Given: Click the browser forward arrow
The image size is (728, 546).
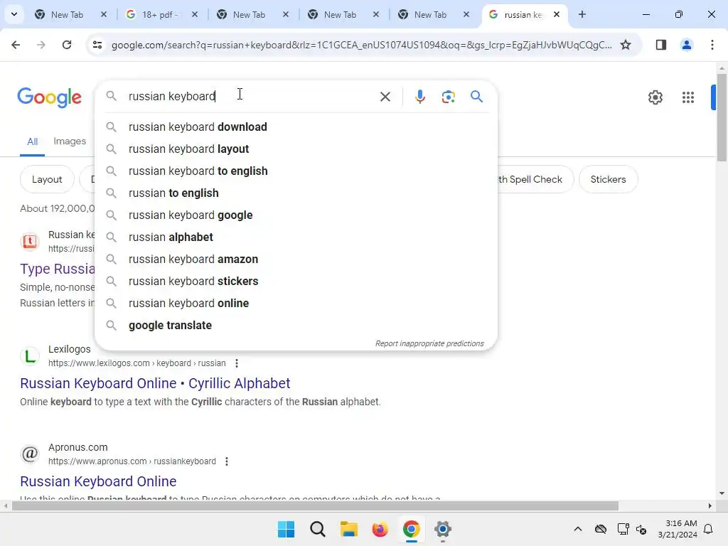Looking at the screenshot, I should point(41,45).
